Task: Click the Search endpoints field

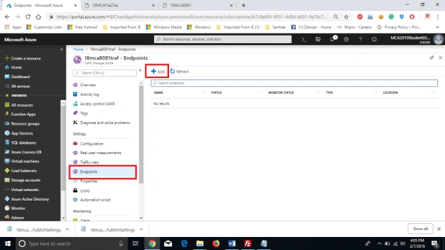Action: [294, 83]
